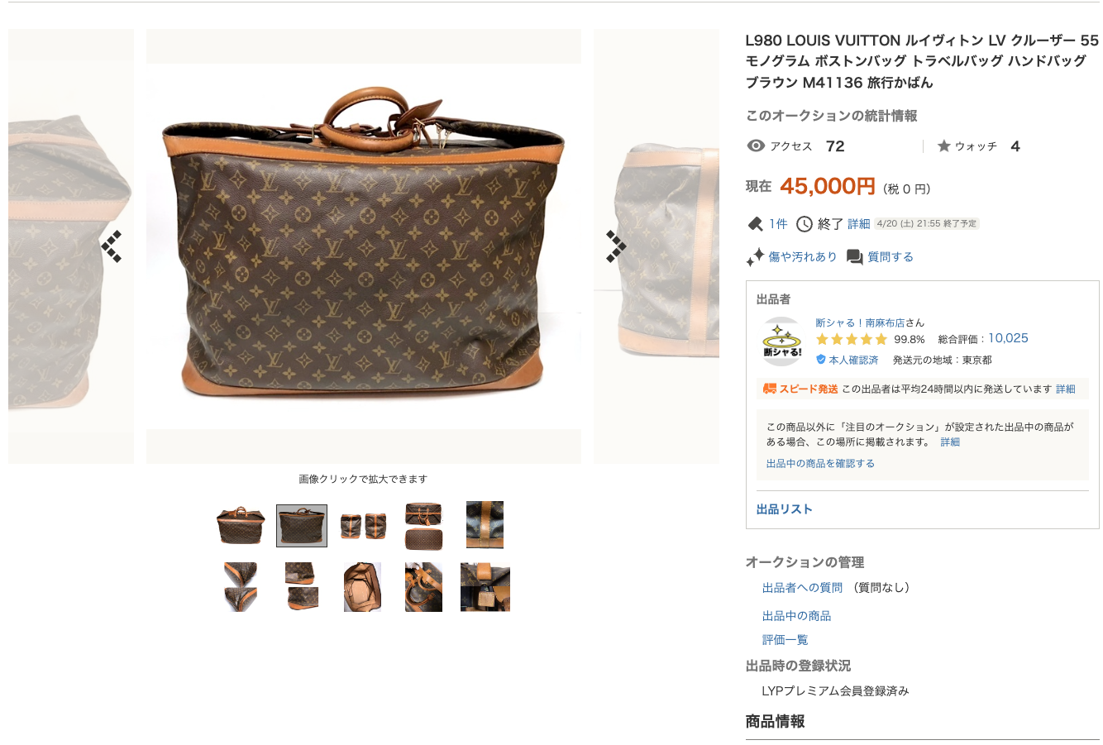This screenshot has height=745, width=1103.
Task: Click the eye access count icon
Action: pos(756,146)
